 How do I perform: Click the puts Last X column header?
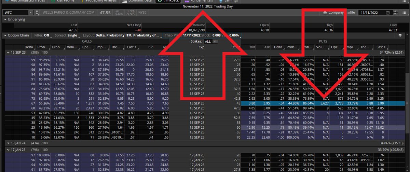point(381,47)
